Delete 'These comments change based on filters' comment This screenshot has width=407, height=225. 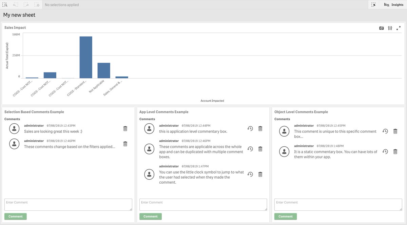click(125, 144)
